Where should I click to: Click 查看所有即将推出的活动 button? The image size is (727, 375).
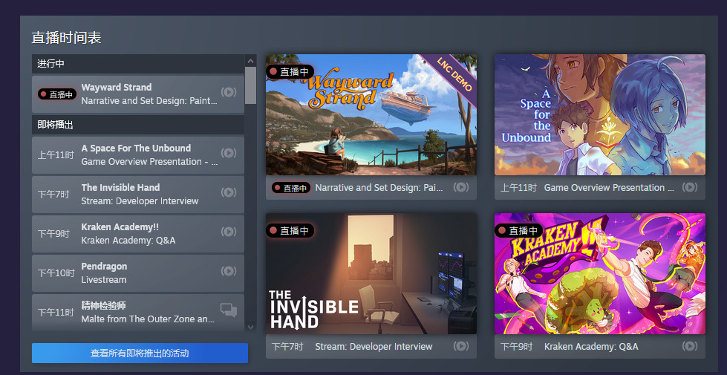point(140,353)
